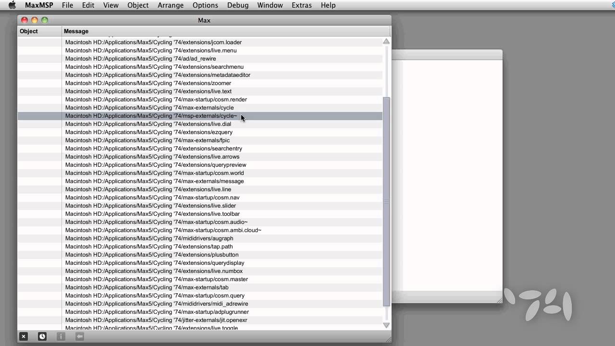The height and width of the screenshot is (346, 615).
Task: Select the max-startup/cosm.audio~ row
Action: 200,222
